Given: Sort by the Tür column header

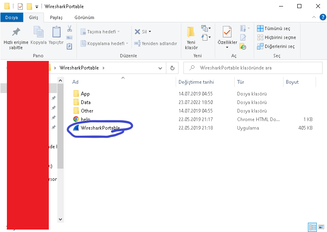Looking at the screenshot, I should 240,82.
